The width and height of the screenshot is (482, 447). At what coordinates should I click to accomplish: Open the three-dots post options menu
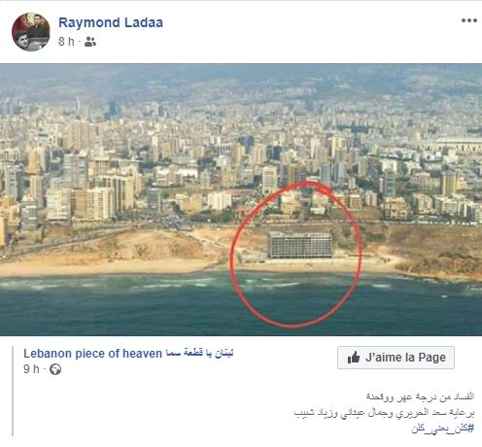469,20
